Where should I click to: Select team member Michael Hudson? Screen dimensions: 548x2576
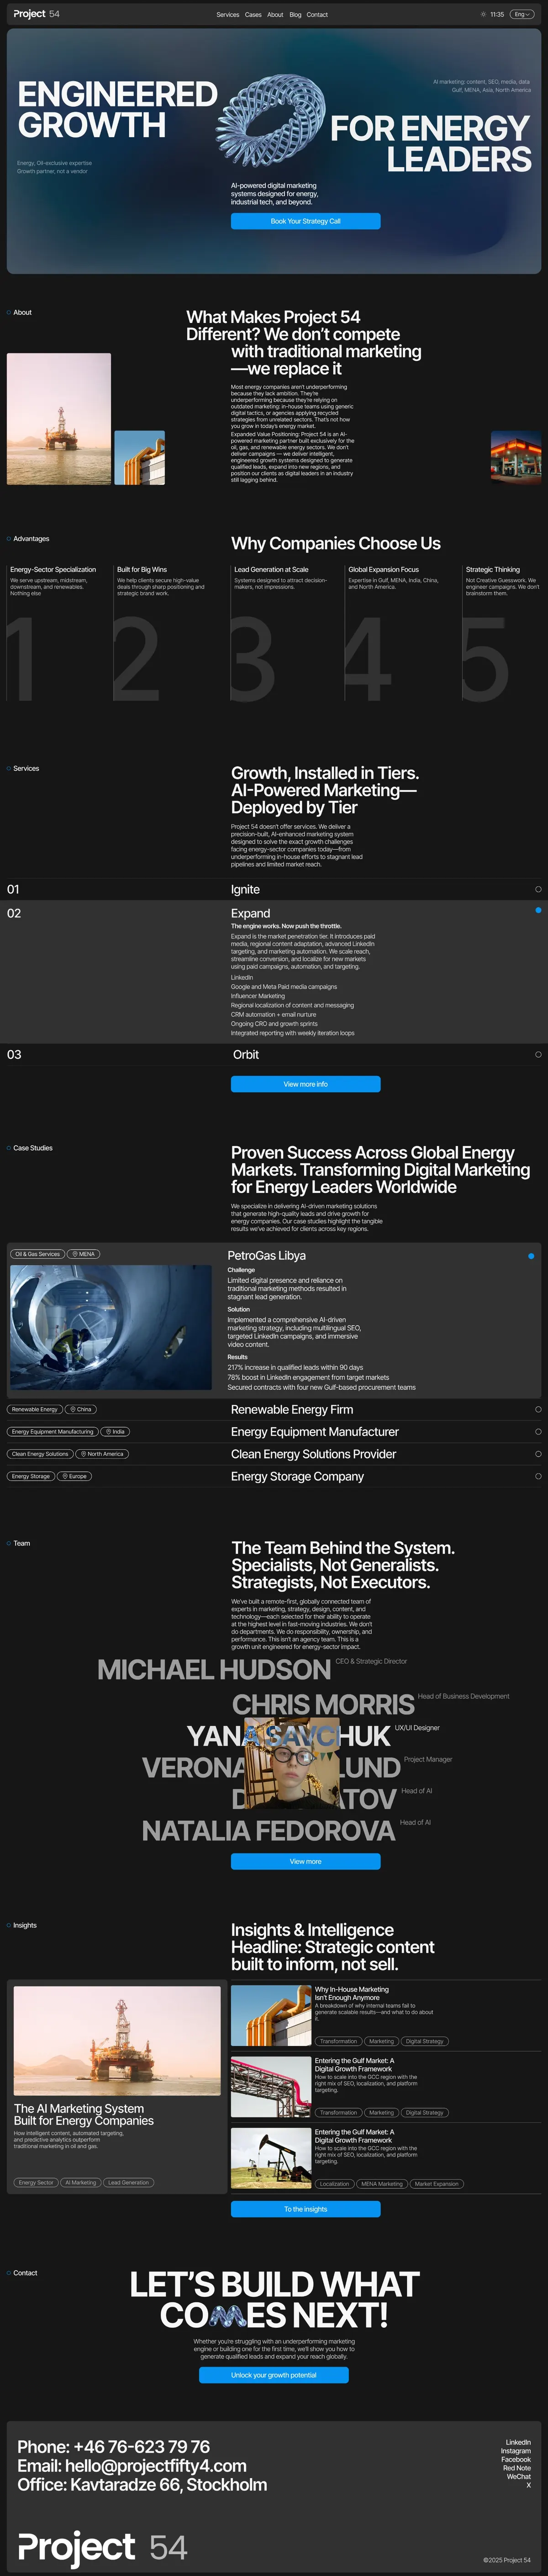[214, 1670]
